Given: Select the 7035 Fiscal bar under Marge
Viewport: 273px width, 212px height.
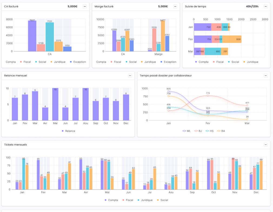Looking at the screenshot, I should pyautogui.click(x=154, y=40).
